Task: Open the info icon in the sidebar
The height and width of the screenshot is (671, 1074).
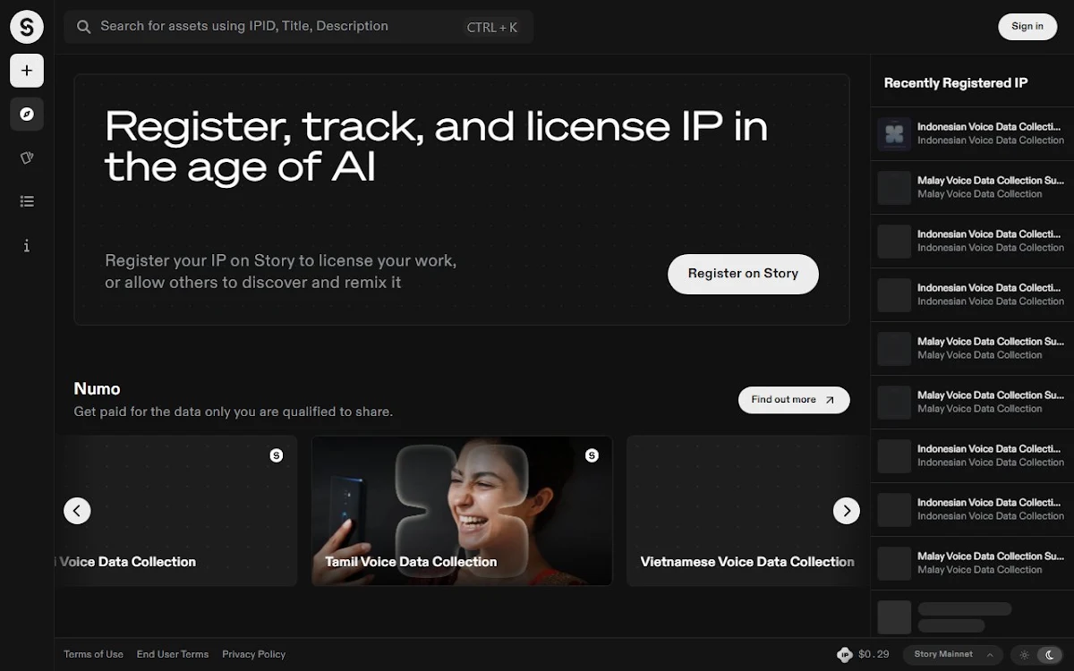Action: click(x=27, y=245)
